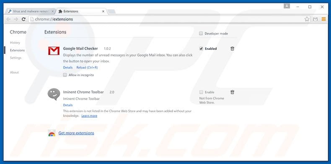Image resolution: width=331 pixels, height=164 pixels.
Task: Click the browser back arrow
Action: tap(8, 19)
